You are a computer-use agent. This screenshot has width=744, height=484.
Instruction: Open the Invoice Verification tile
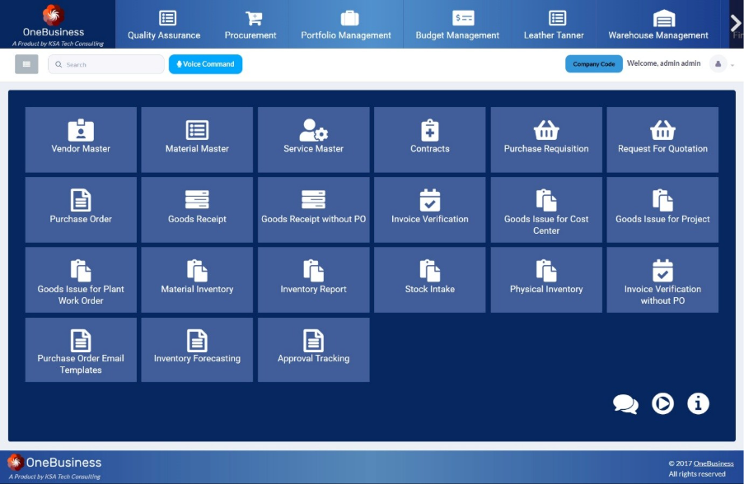pyautogui.click(x=429, y=210)
